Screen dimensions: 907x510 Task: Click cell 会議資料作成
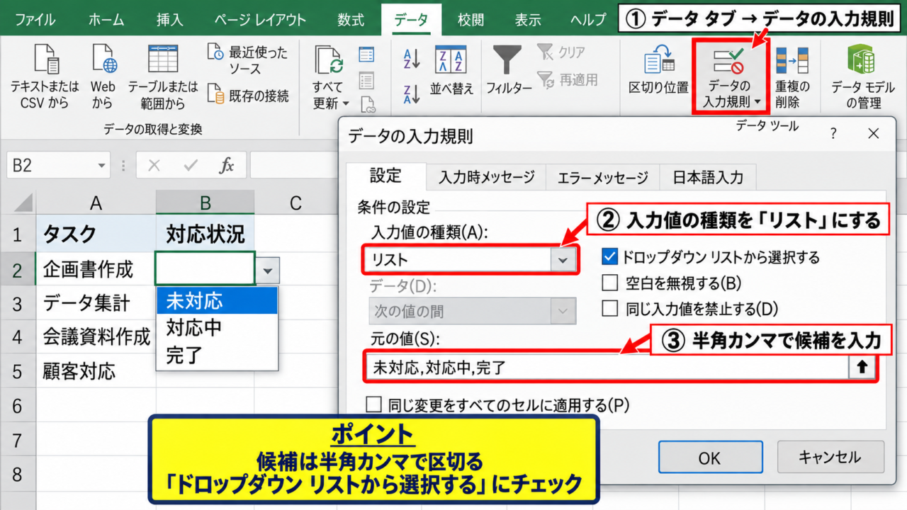tap(96, 336)
